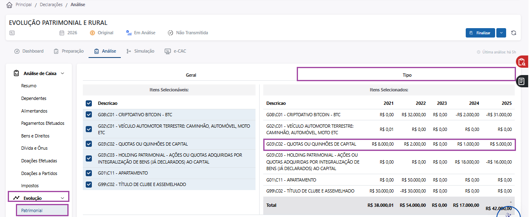Open the Simulação tab
The width and height of the screenshot is (529, 217).
140,51
